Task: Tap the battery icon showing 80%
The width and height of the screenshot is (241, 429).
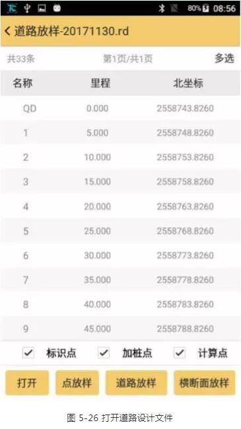Action: (x=205, y=9)
